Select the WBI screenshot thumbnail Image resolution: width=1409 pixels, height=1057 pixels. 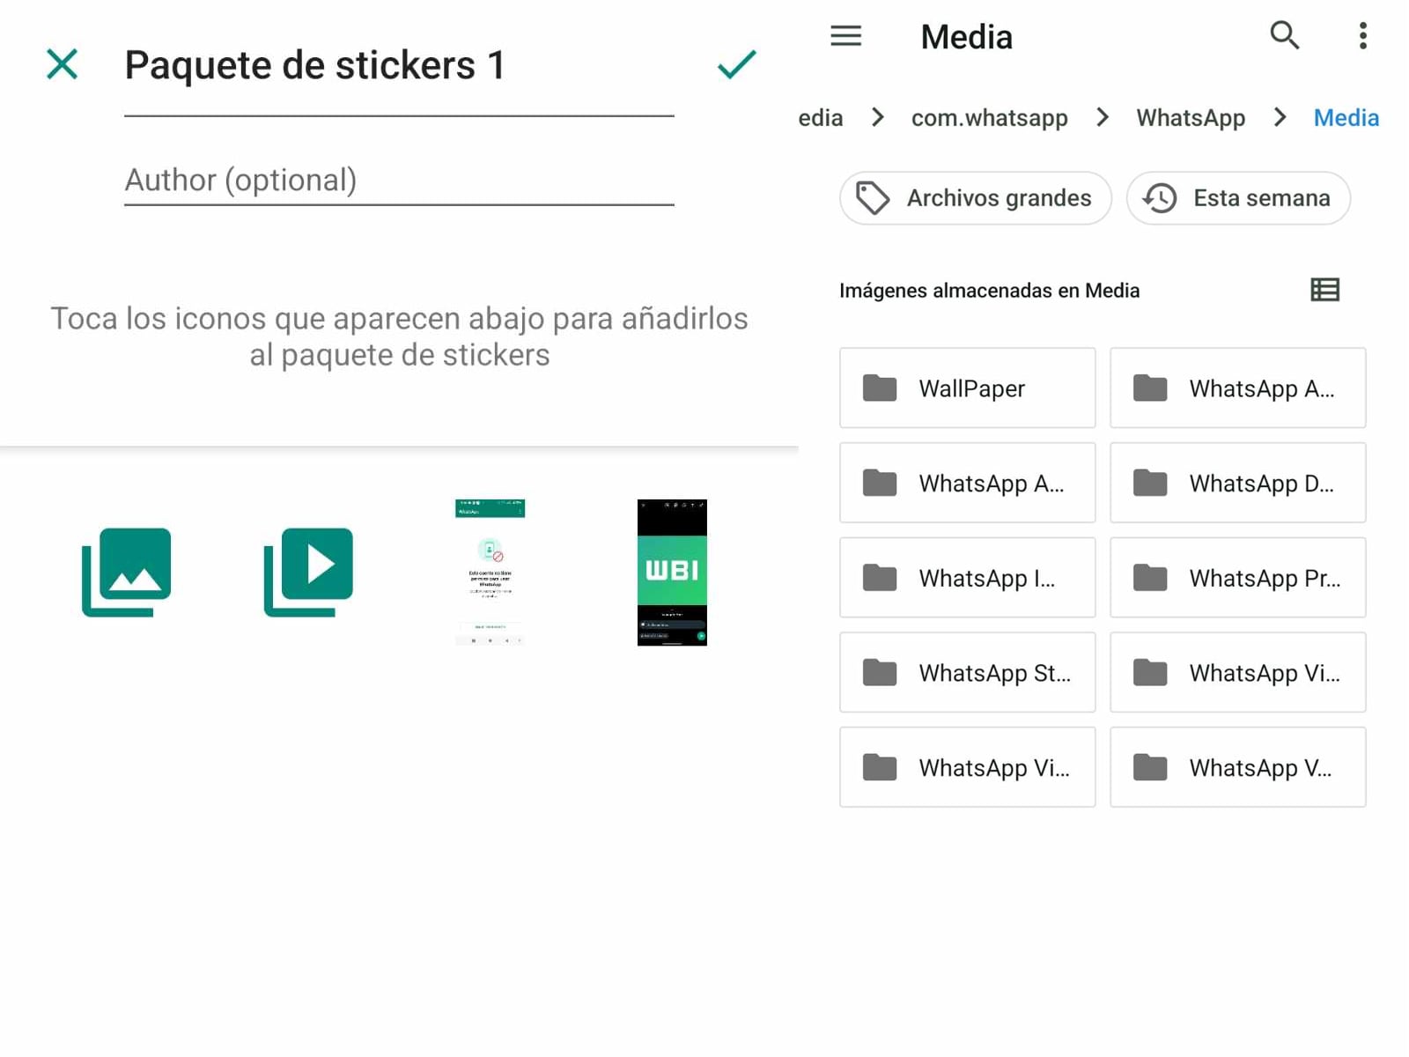(x=672, y=573)
